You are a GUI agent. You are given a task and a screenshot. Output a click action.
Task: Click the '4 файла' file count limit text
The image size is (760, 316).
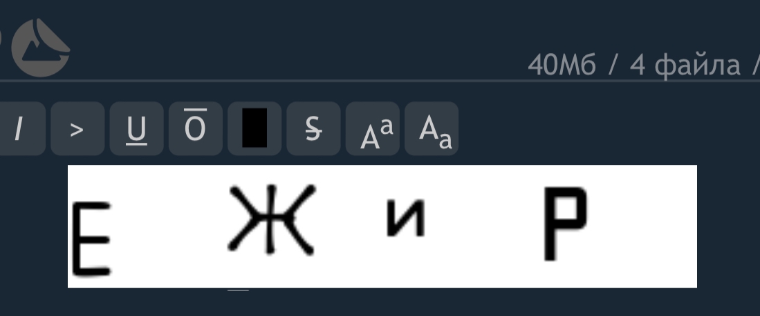point(685,66)
